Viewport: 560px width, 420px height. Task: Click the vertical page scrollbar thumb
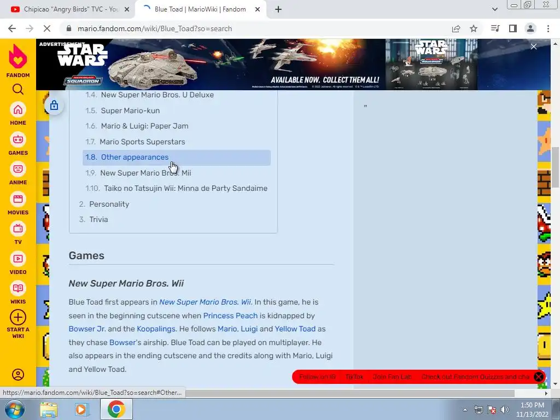coord(556,166)
